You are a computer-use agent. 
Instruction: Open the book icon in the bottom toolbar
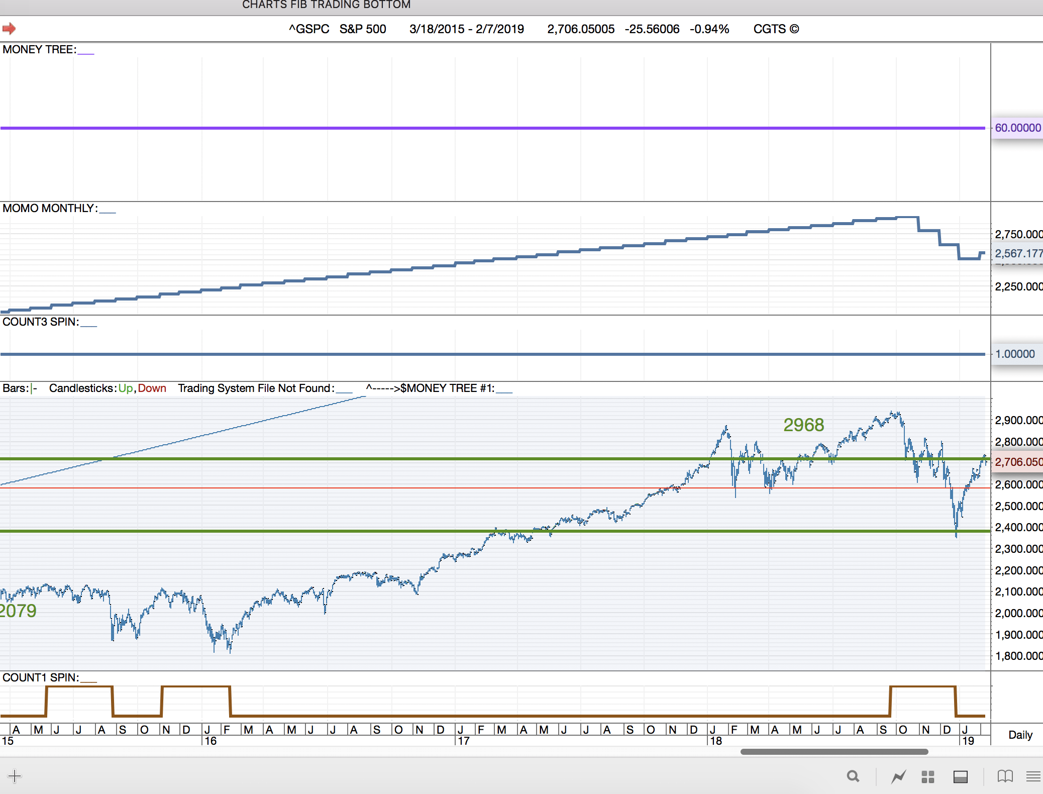(x=1005, y=776)
